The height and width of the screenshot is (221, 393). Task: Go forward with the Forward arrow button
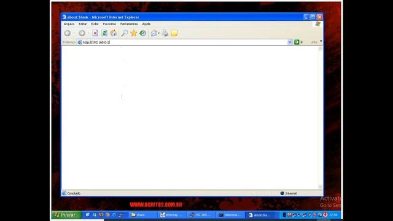pyautogui.click(x=82, y=33)
